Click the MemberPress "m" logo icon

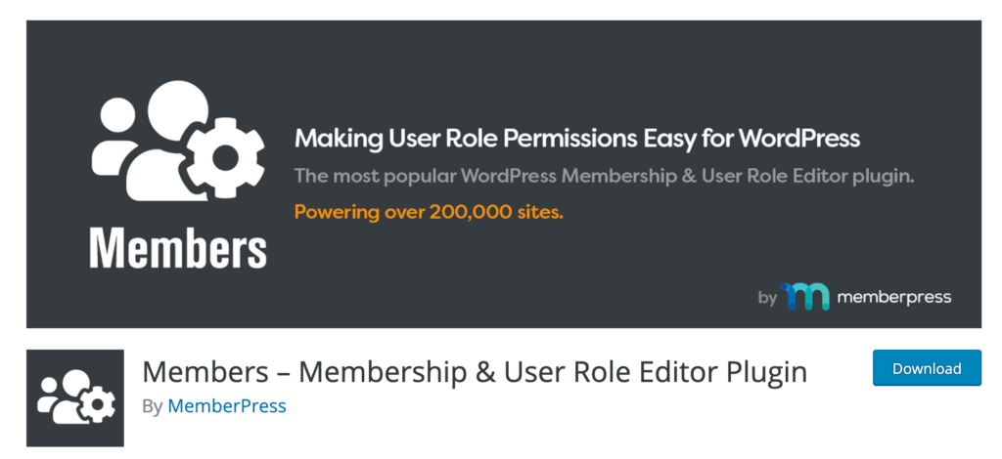tap(804, 297)
